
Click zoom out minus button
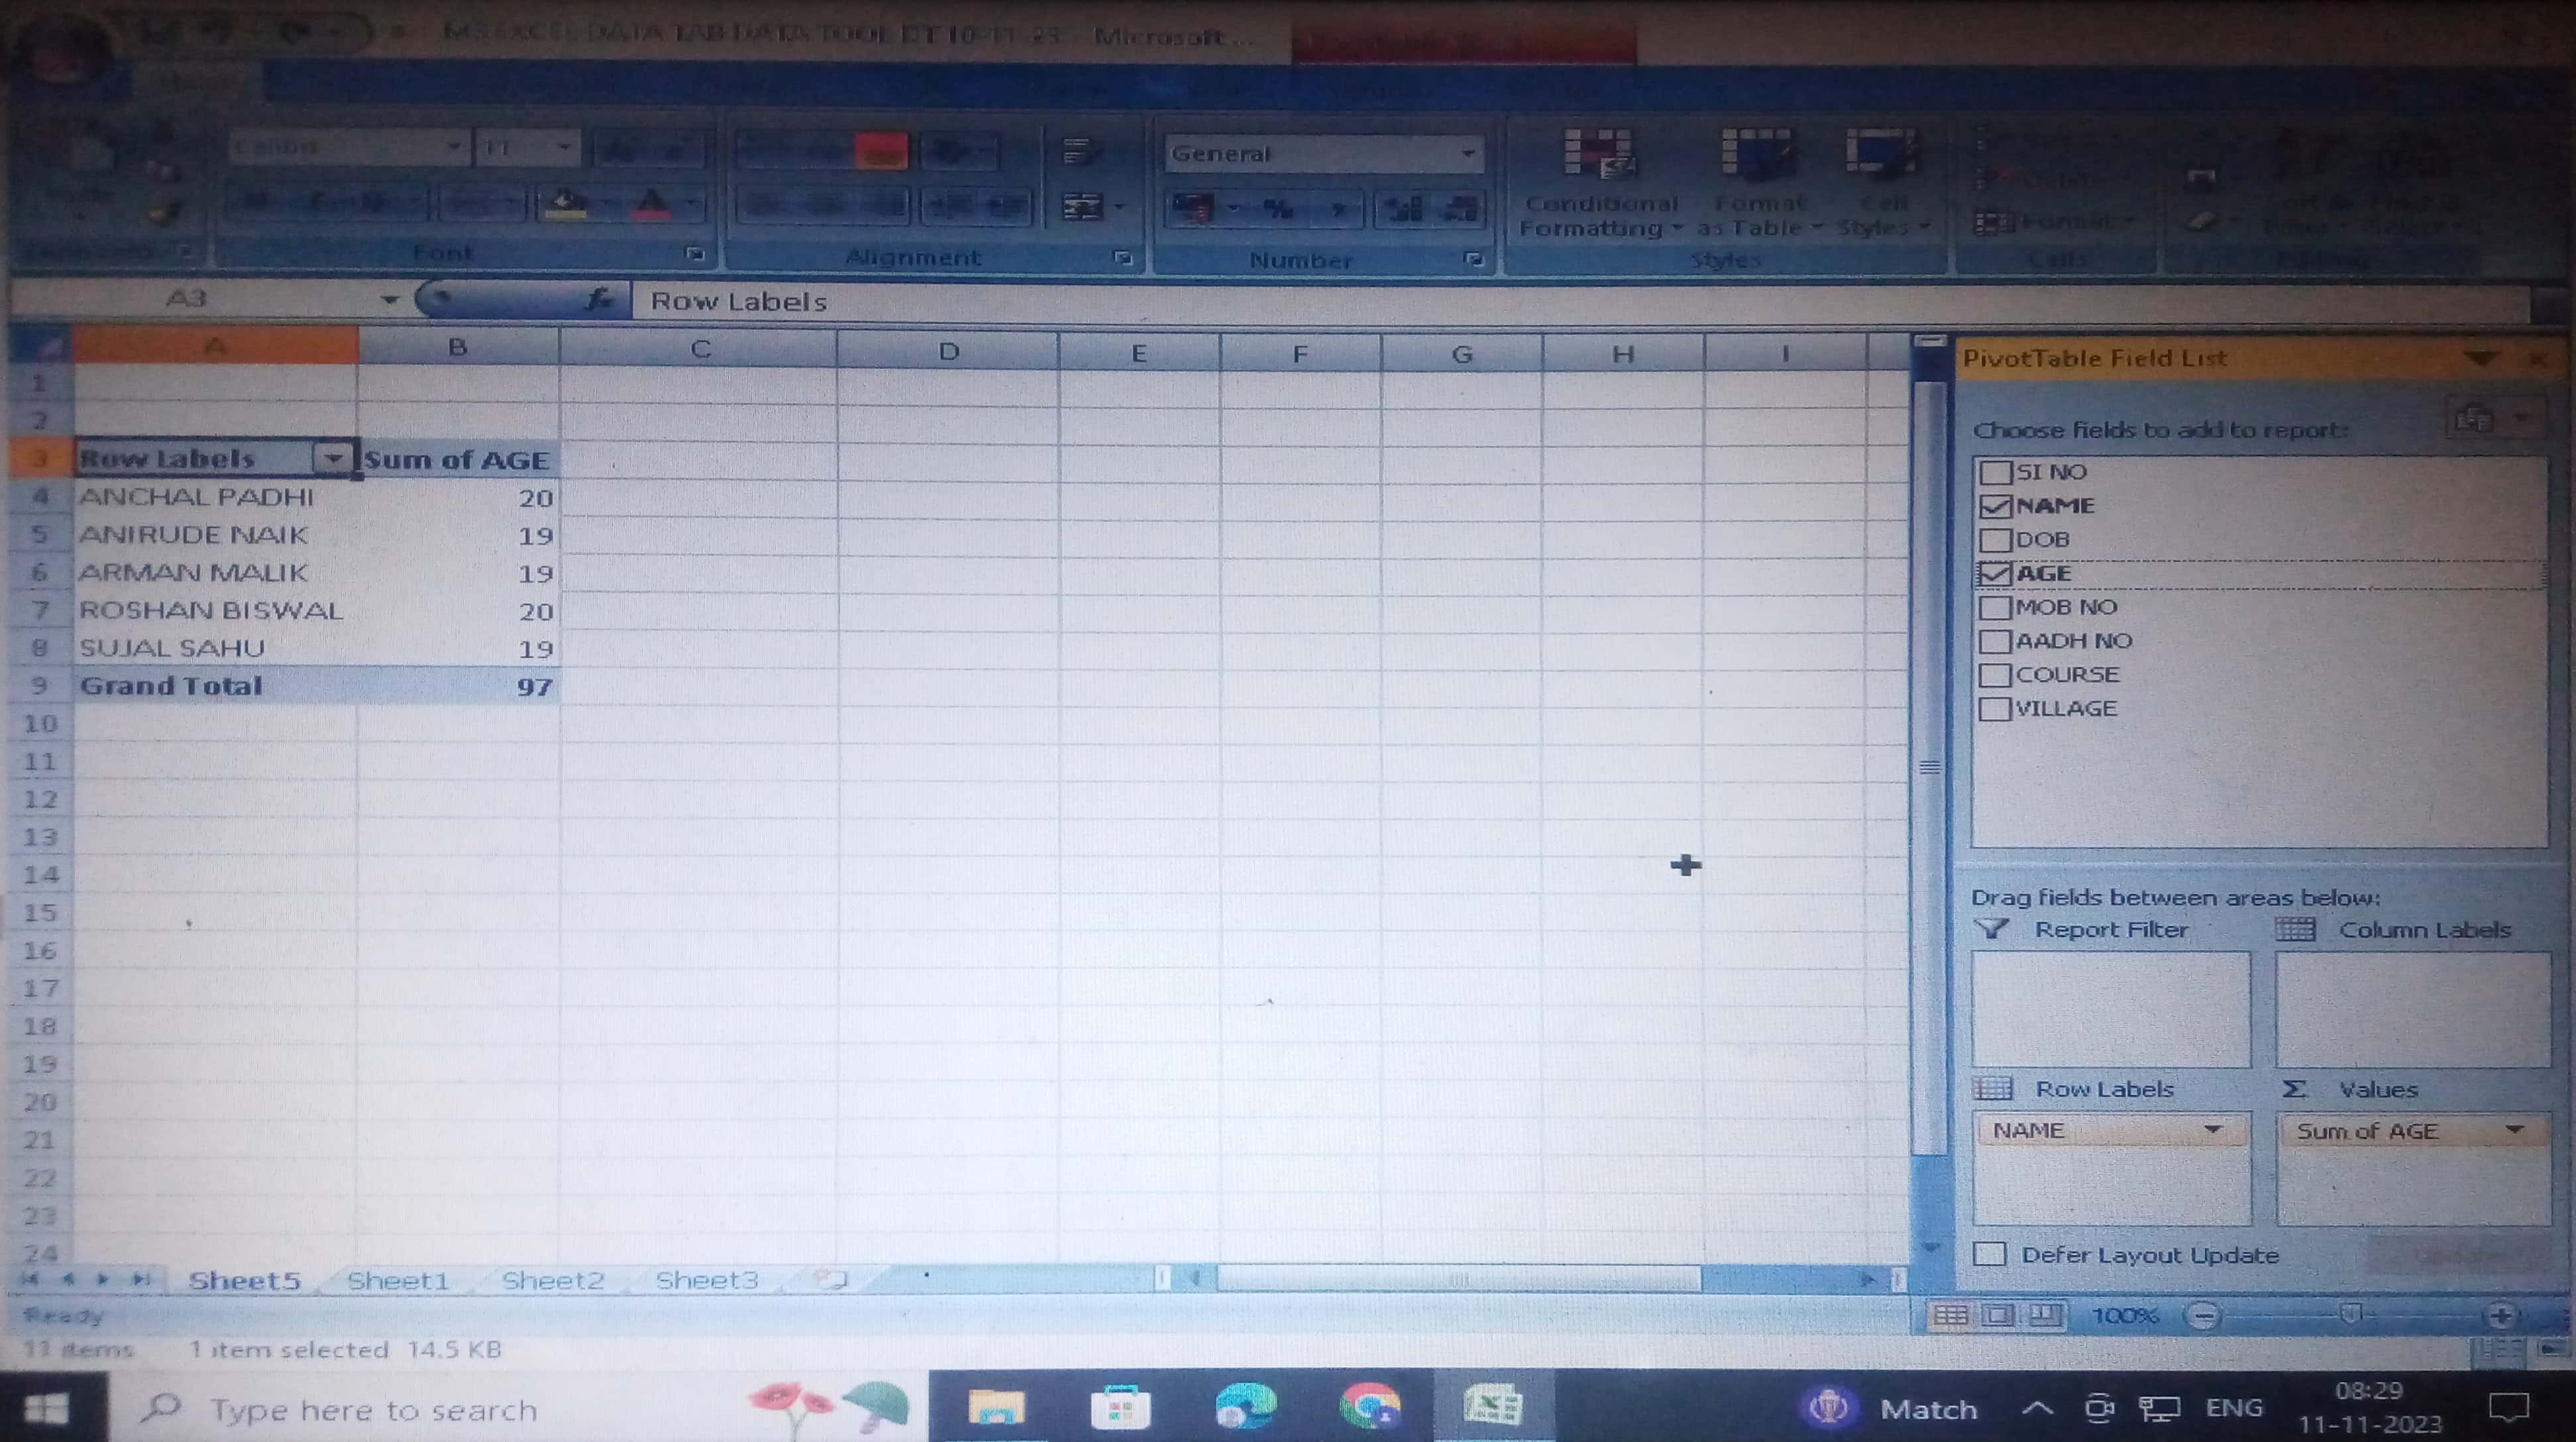pyautogui.click(x=2203, y=1315)
